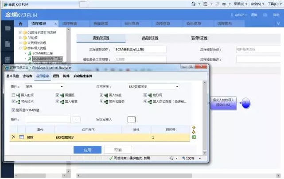The image size is (284, 179).
Task: Uncheck the 国通服 checkbox
Action: click(x=58, y=95)
